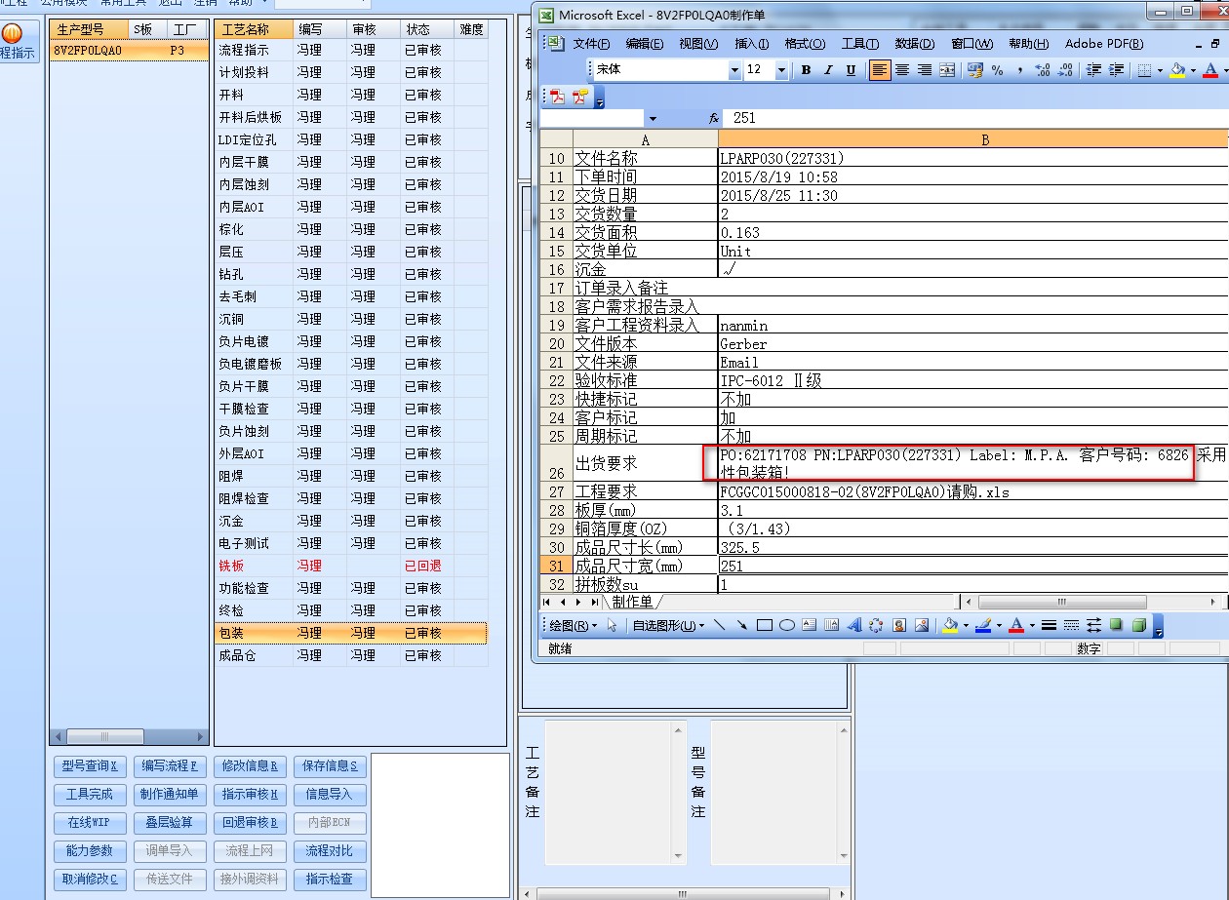1229x900 pixels.
Task: Click the 制作通知单 button
Action: tap(169, 795)
